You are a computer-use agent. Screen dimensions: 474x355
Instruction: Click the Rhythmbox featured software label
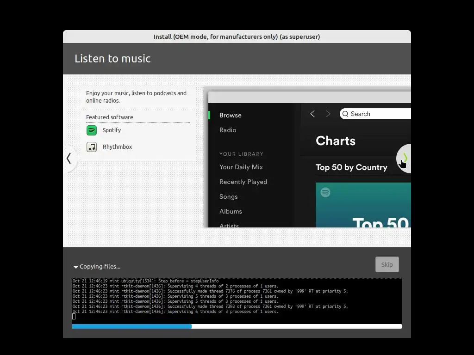117,147
